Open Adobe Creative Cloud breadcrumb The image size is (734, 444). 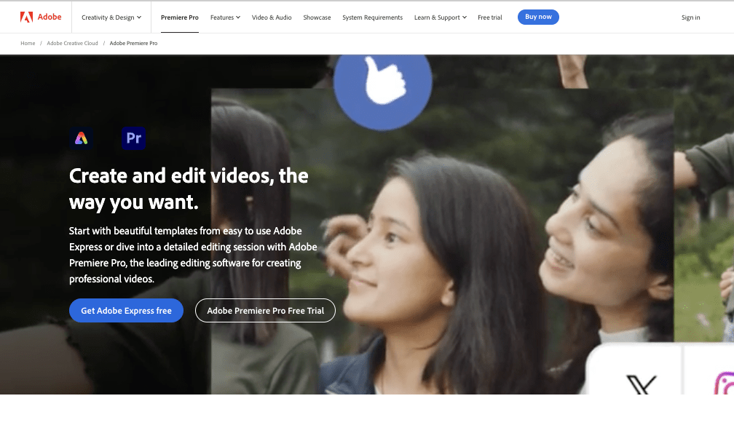click(x=72, y=43)
